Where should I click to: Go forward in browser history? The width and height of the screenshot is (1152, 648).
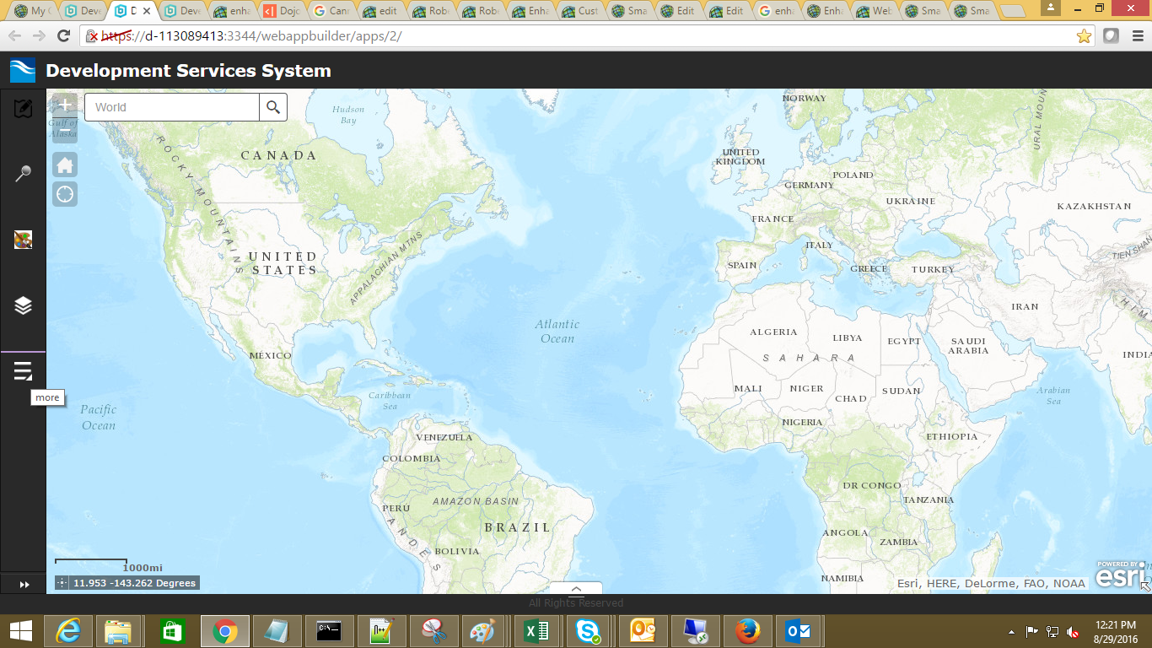pyautogui.click(x=39, y=35)
